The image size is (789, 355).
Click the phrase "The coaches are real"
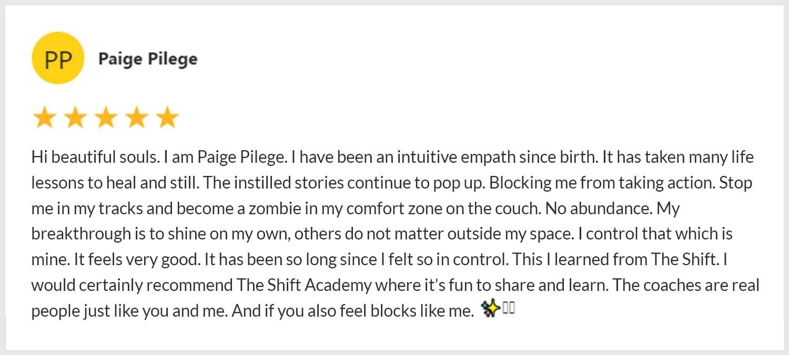[686, 285]
